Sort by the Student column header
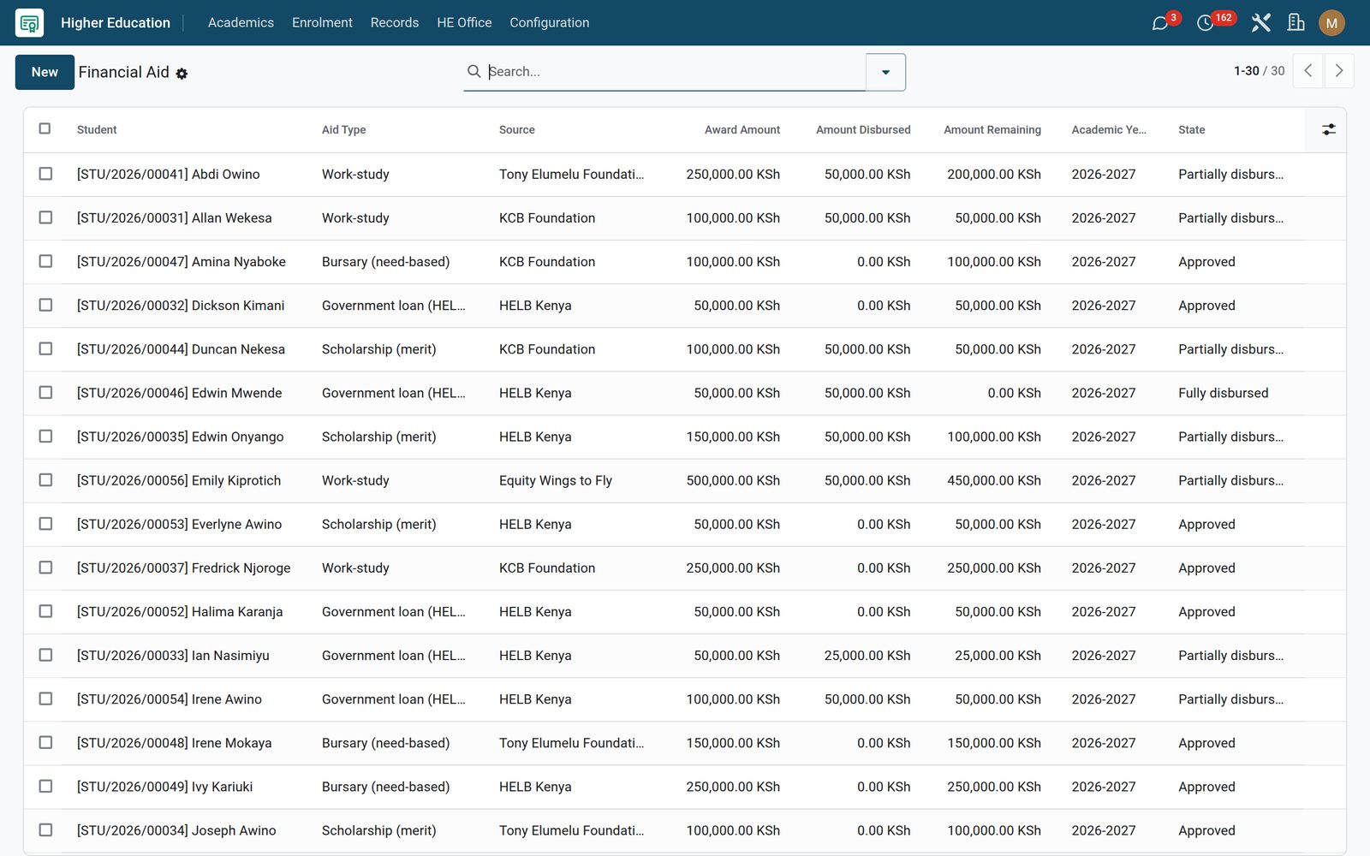1370x856 pixels. click(x=97, y=130)
